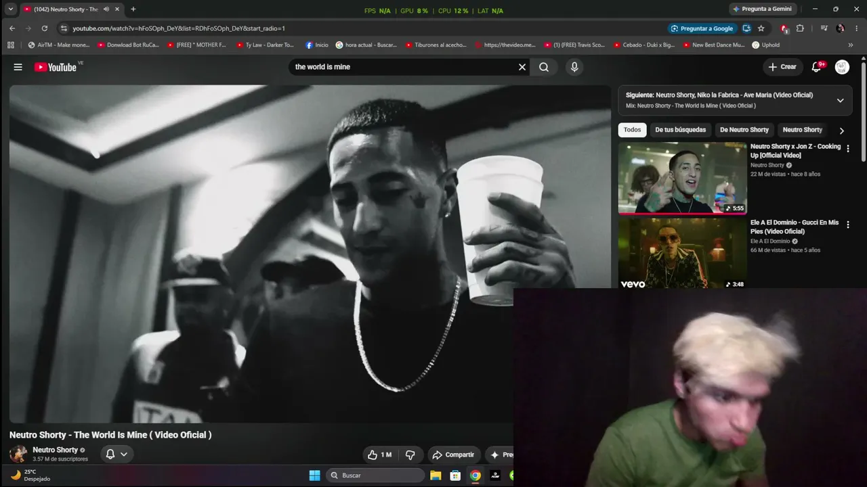Mute the tab using the audio icon

[x=106, y=9]
